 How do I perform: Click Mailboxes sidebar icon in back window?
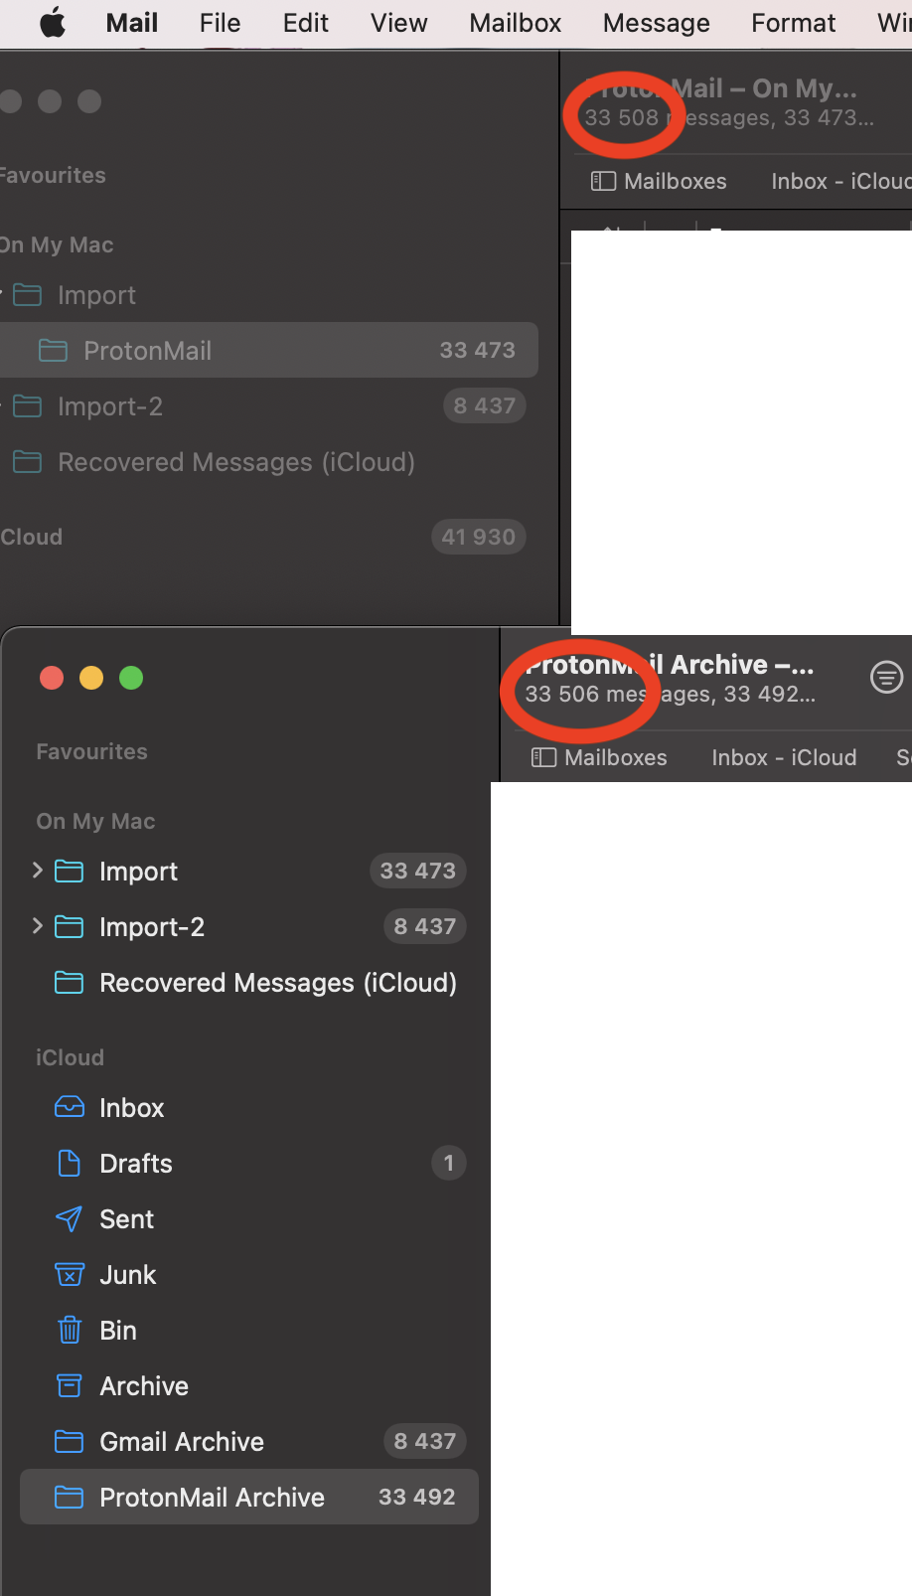coord(603,181)
